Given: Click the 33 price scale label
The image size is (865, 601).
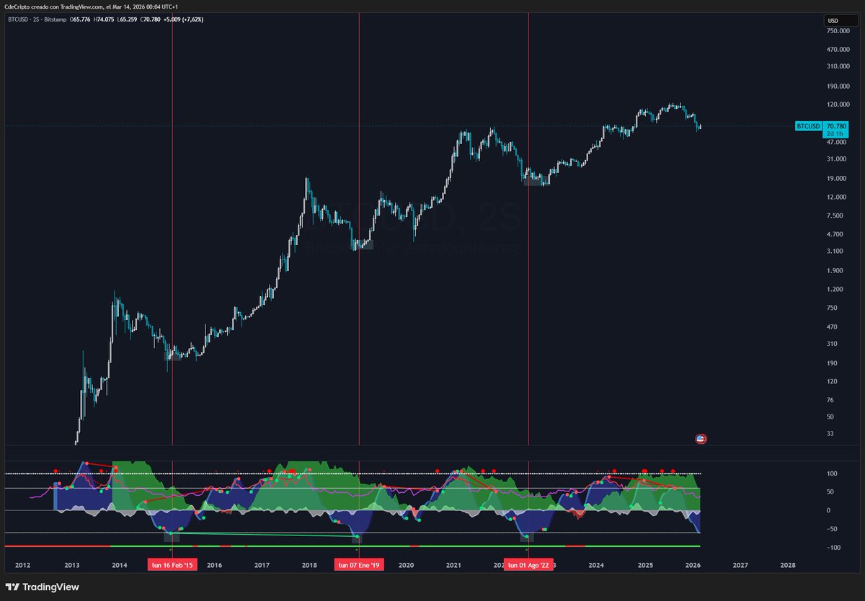Looking at the screenshot, I should [x=830, y=433].
